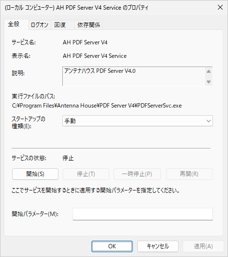Click the service name value AH PDF Server V4
228x257 pixels.
pos(85,42)
